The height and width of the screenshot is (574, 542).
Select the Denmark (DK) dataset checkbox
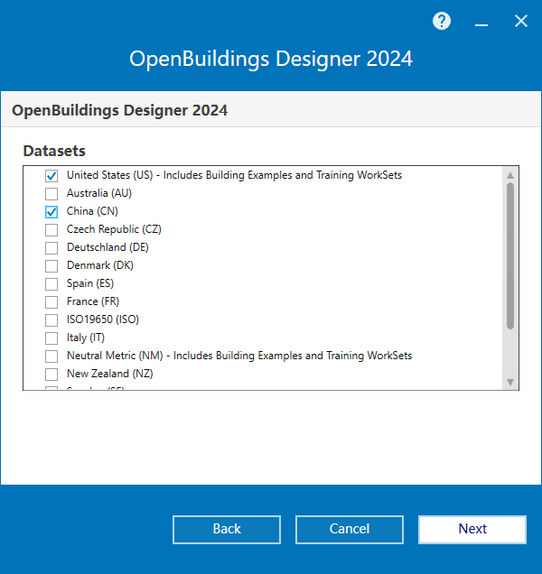pyautogui.click(x=51, y=265)
